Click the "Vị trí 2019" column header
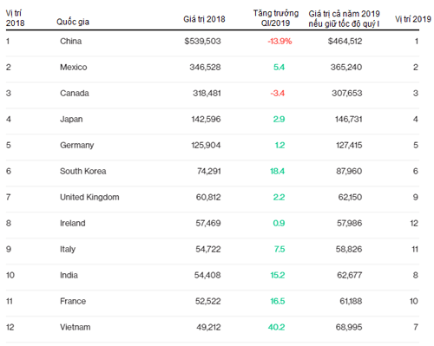This screenshot has height=346, width=434. (x=413, y=19)
